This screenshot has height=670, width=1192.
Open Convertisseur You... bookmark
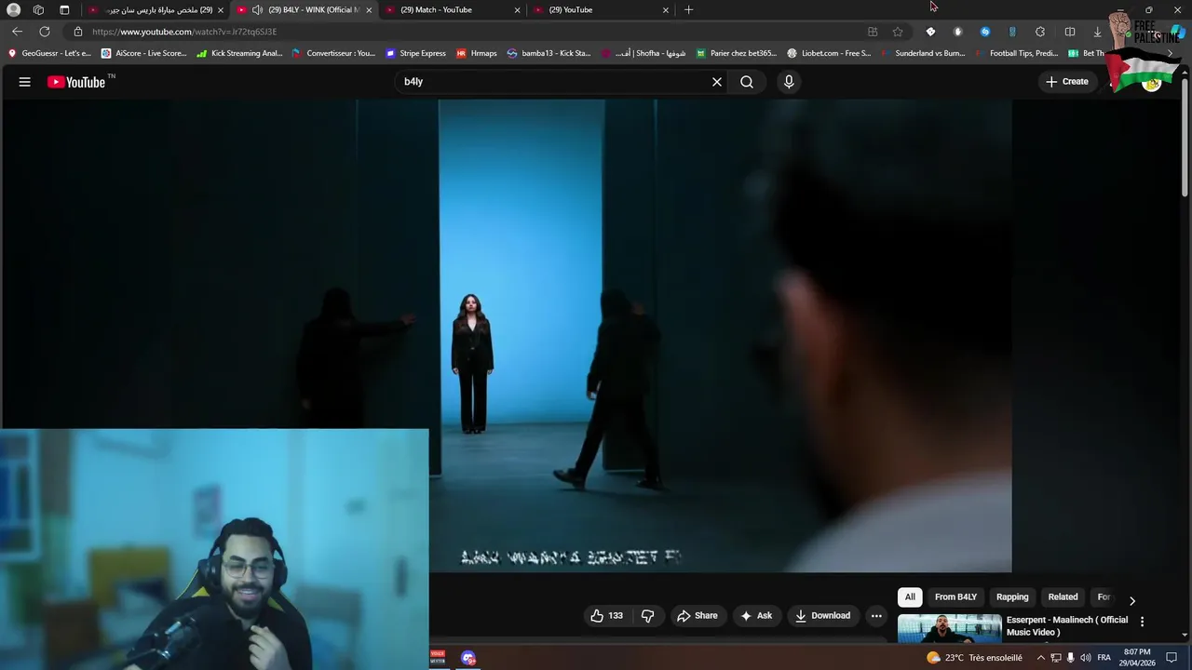[x=333, y=53]
